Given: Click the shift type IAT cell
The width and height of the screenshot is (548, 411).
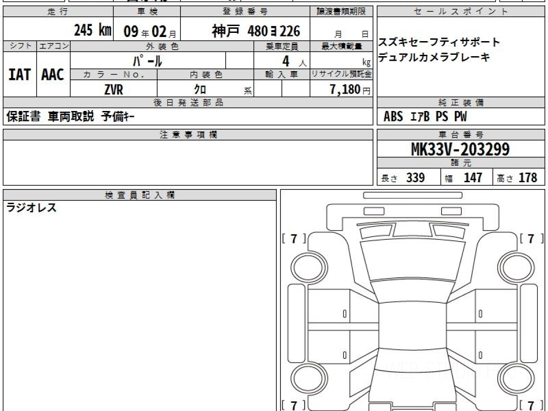Looking at the screenshot, I should point(20,75).
